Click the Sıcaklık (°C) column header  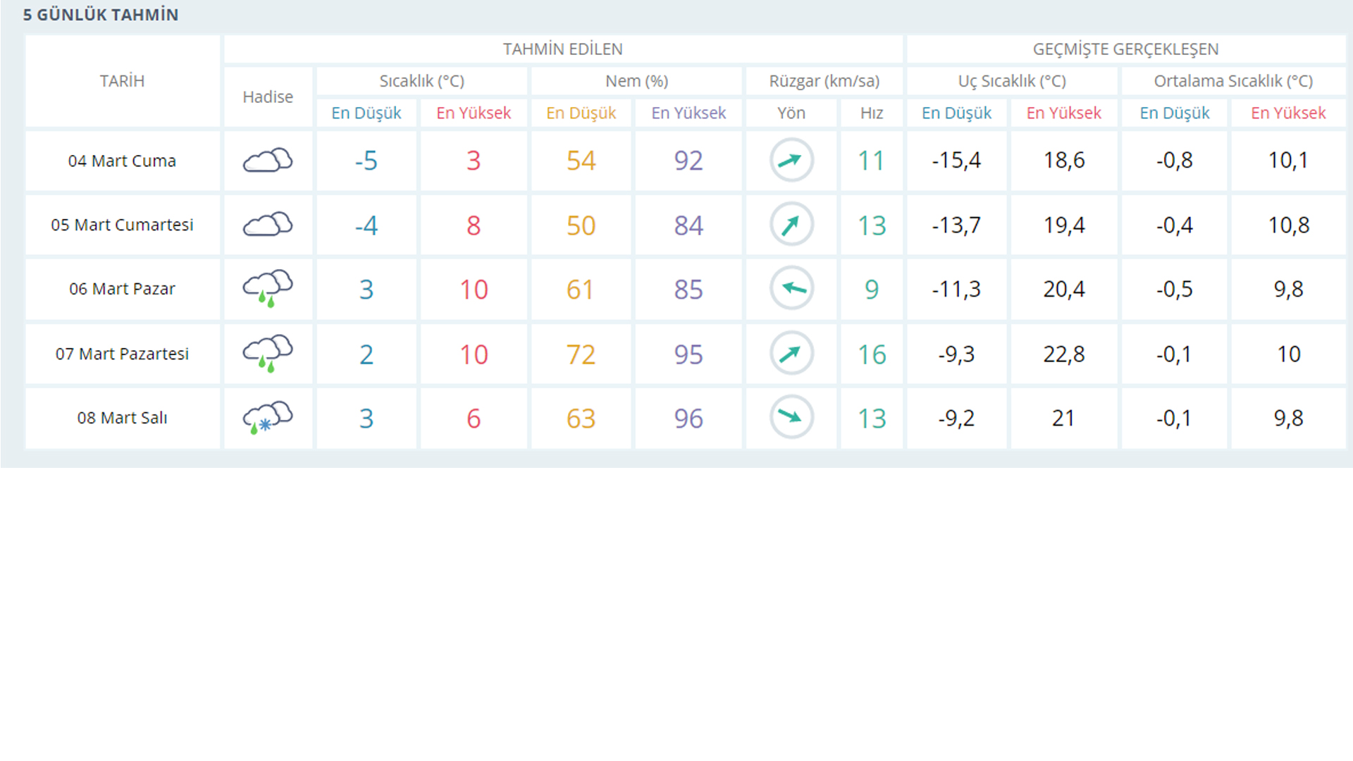coord(421,81)
